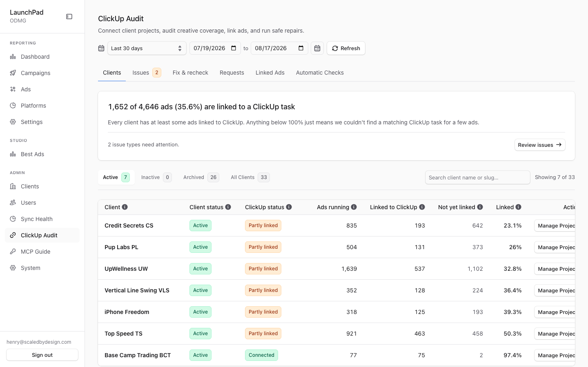Filter by Archived clients
The width and height of the screenshot is (588, 367).
pos(201,177)
